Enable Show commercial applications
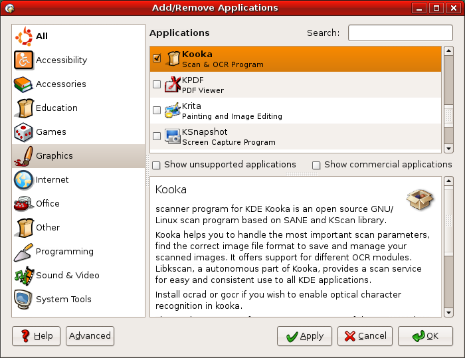Image resolution: width=465 pixels, height=358 pixels. coord(316,165)
